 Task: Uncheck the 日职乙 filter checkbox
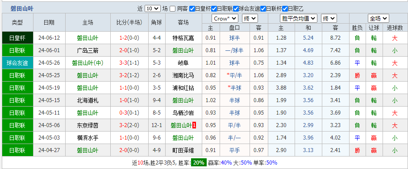click(x=285, y=9)
